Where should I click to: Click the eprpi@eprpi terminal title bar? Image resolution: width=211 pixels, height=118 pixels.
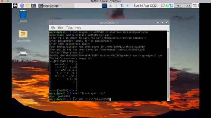click(109, 23)
